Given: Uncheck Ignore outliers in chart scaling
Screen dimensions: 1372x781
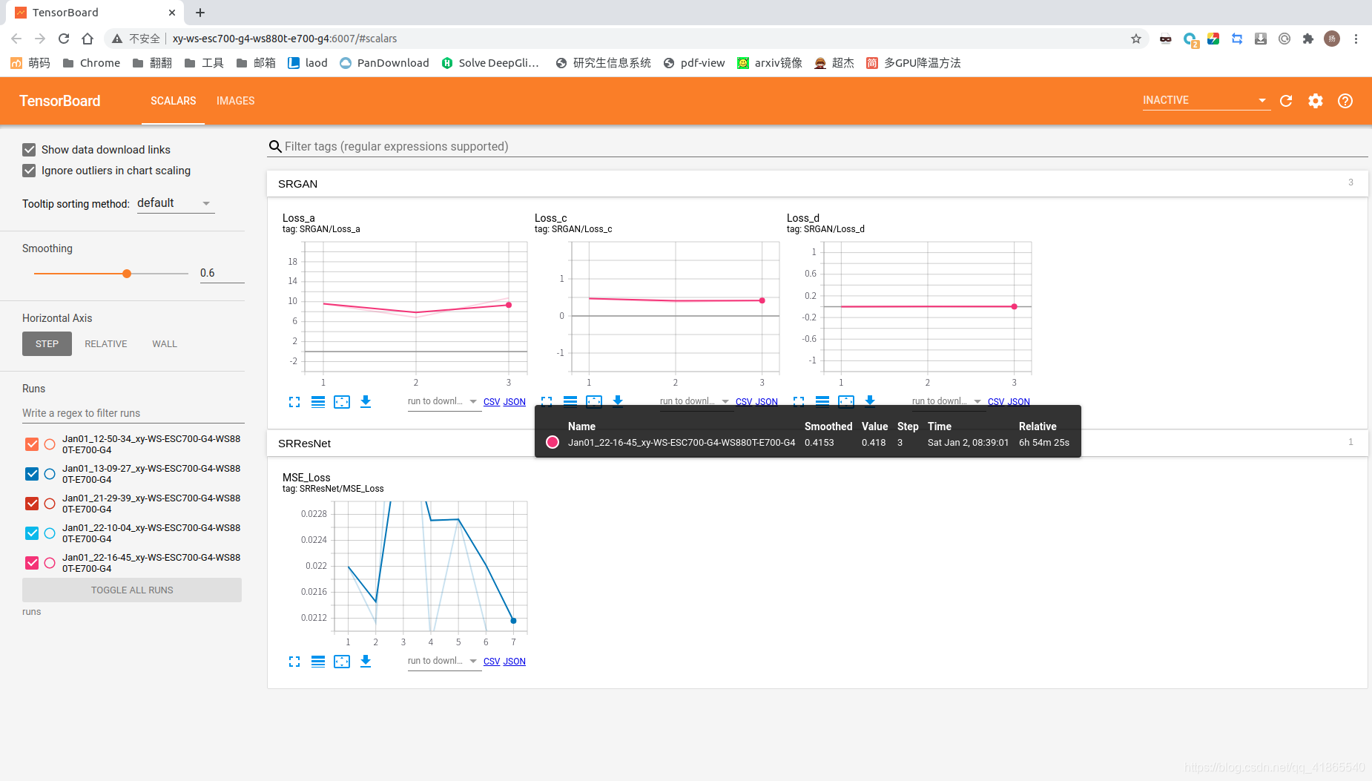Looking at the screenshot, I should (29, 171).
